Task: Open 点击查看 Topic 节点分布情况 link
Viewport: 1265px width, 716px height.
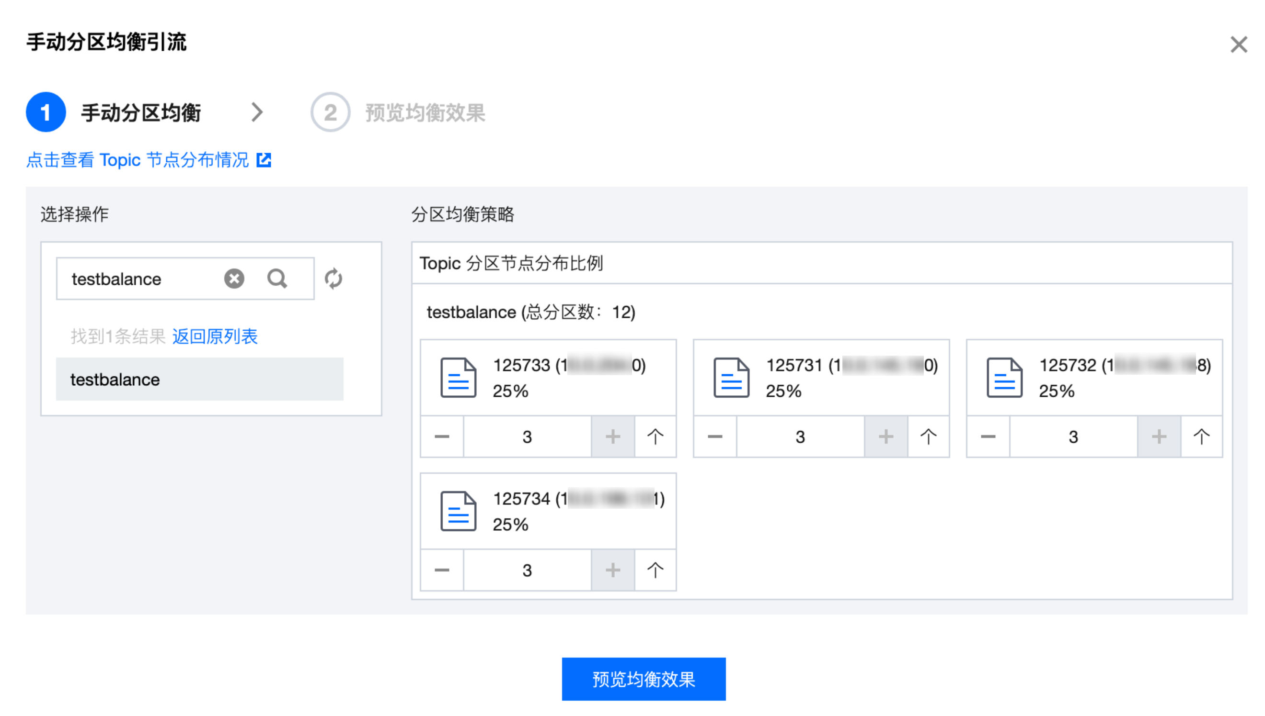Action: [138, 160]
